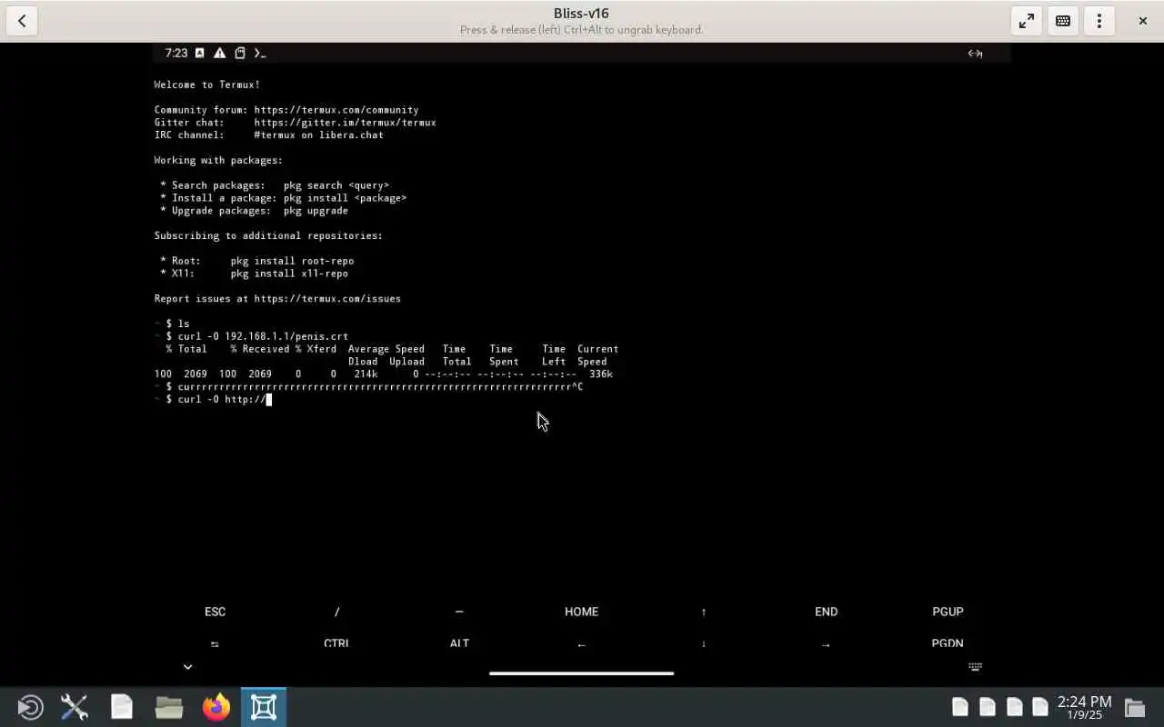This screenshot has height=727, width=1164.
Task: Collapse with the down chevron near navigation bar
Action: pos(187,667)
